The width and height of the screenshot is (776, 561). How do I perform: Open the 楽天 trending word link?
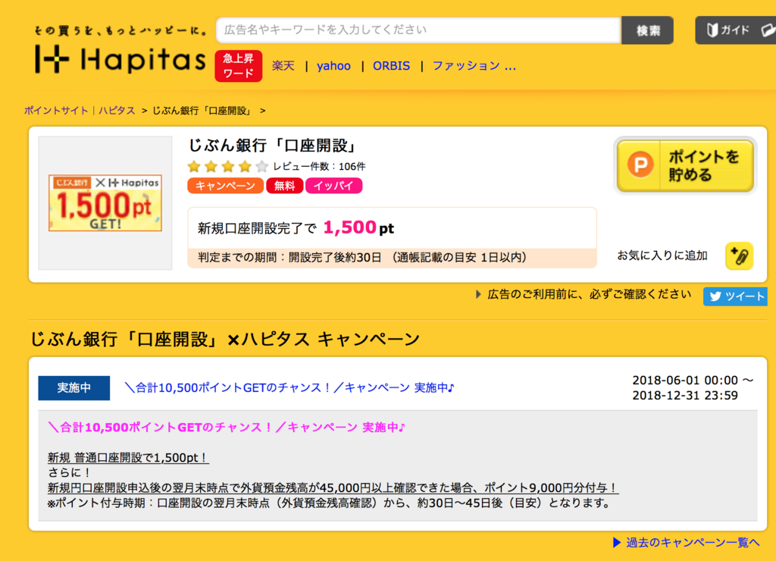283,66
